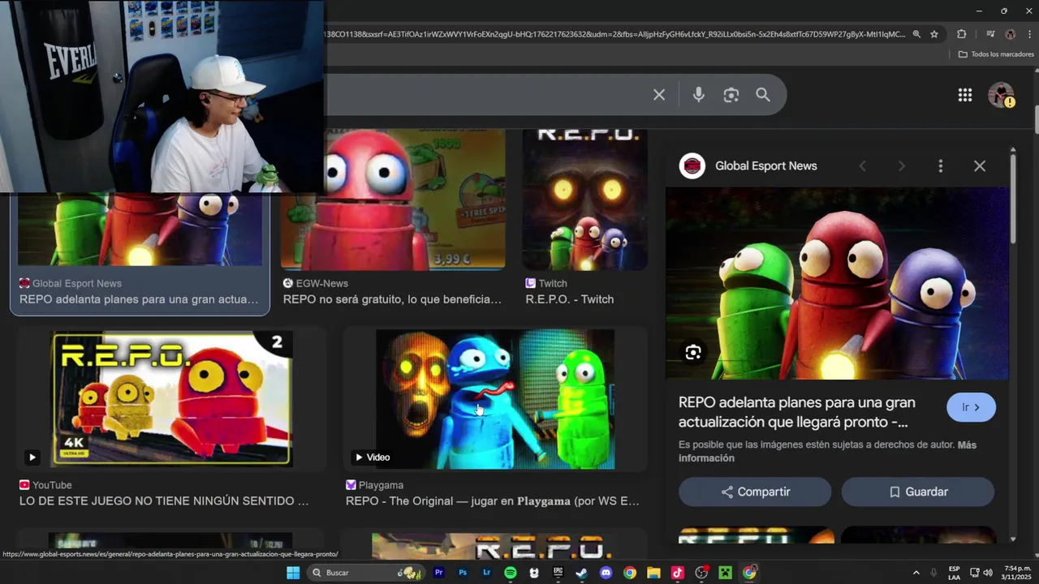Viewport: 1039px width, 584px height.
Task: Open the clock and date flyout
Action: coord(1017,573)
